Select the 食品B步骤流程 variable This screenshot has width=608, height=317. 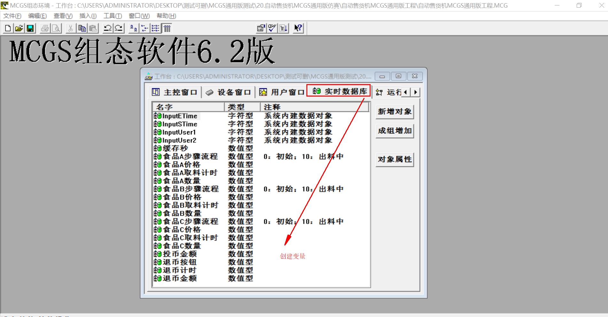[187, 189]
